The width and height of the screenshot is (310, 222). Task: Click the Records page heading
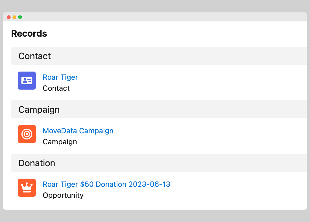(x=29, y=34)
